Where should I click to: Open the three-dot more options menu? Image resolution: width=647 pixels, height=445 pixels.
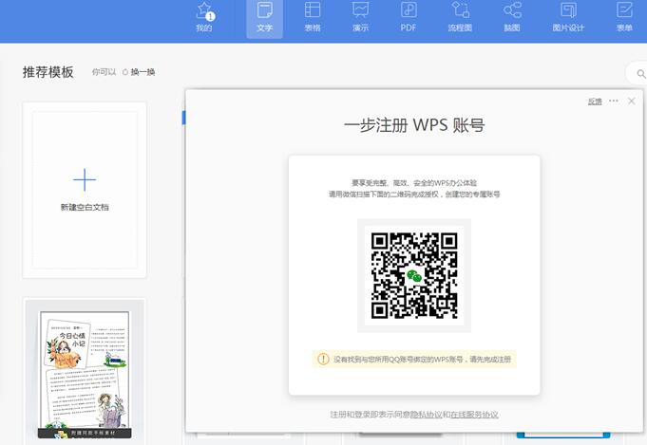coord(614,101)
